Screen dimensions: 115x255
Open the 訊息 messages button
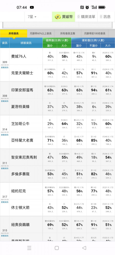105,17
